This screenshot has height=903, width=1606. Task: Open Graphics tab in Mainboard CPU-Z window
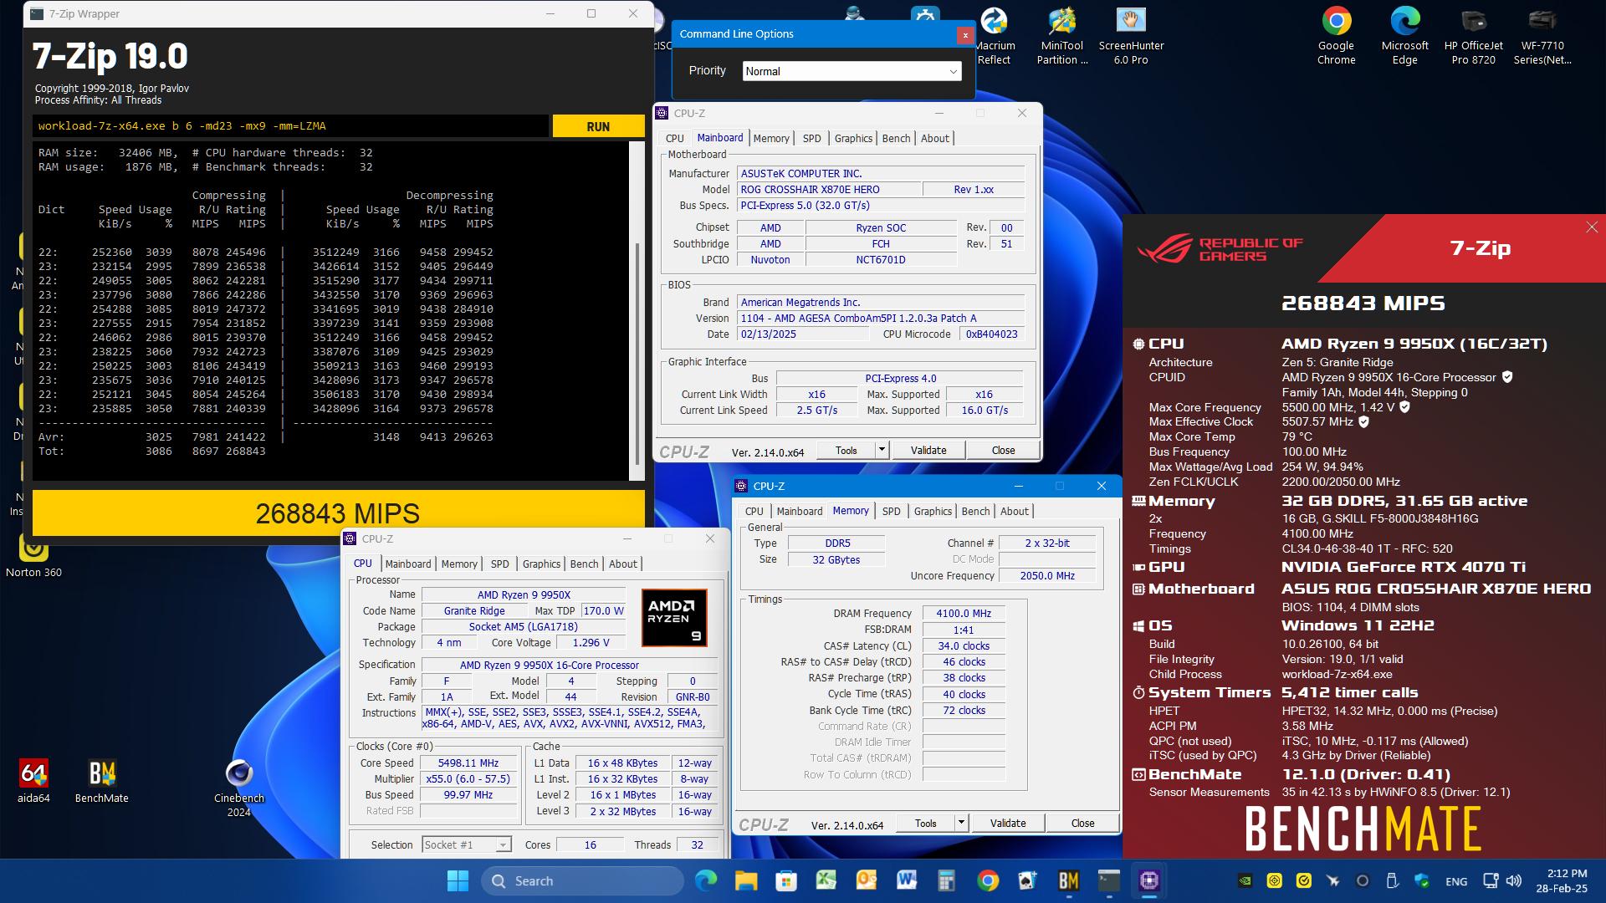853,139
